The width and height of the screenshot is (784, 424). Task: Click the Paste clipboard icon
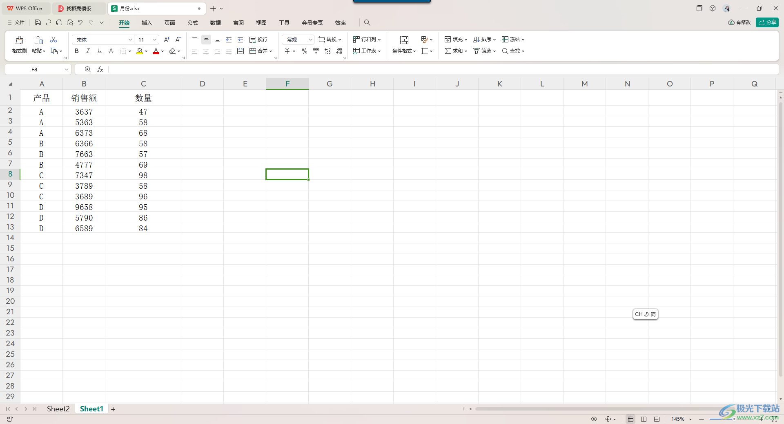(38, 40)
